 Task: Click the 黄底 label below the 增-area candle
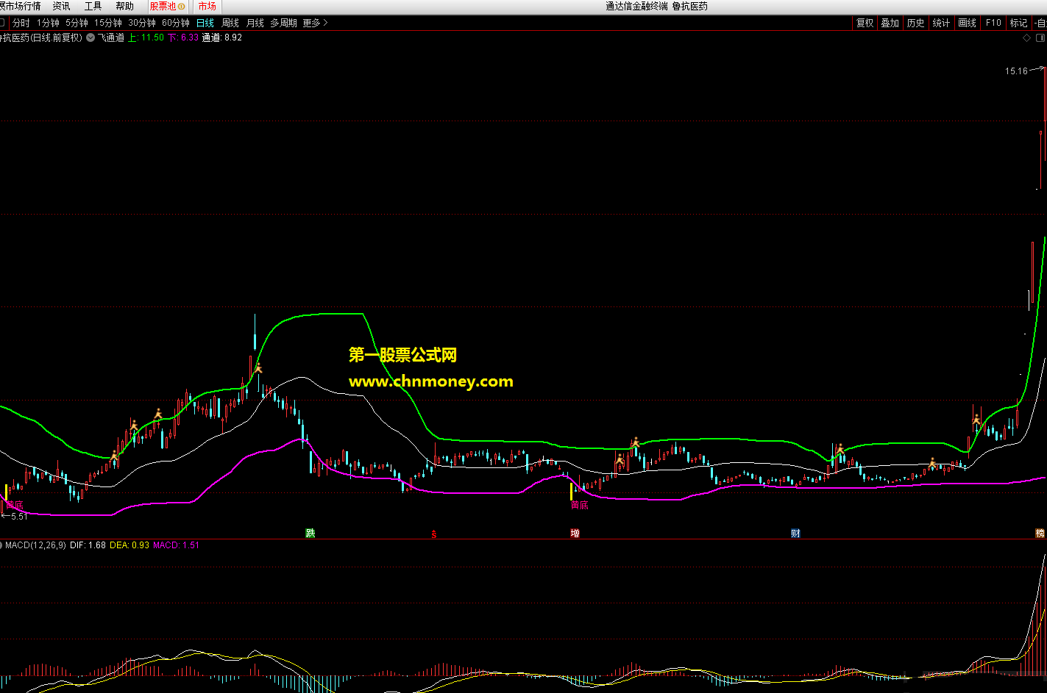(x=580, y=505)
